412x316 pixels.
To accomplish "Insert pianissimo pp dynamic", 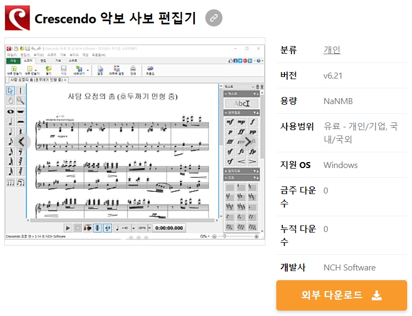I will 252,132.
